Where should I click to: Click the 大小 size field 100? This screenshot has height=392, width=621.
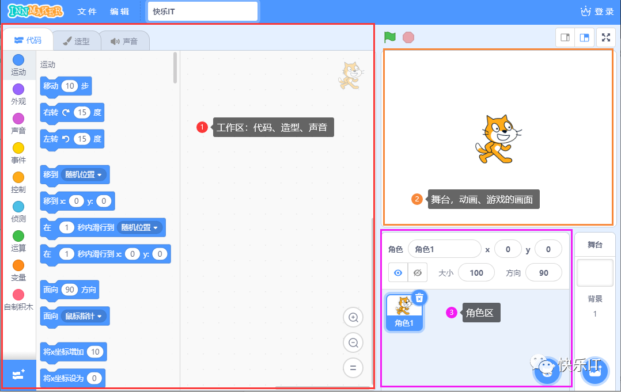click(x=476, y=272)
